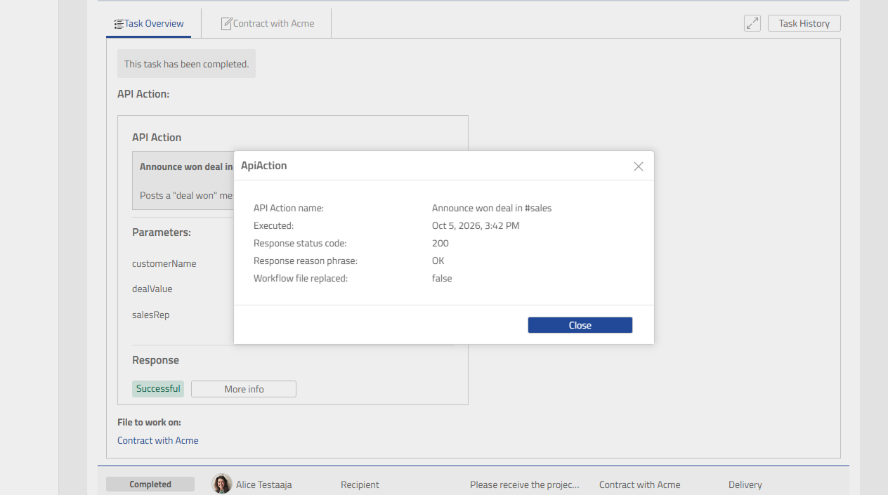Click the ApiAction dialog title

click(264, 166)
